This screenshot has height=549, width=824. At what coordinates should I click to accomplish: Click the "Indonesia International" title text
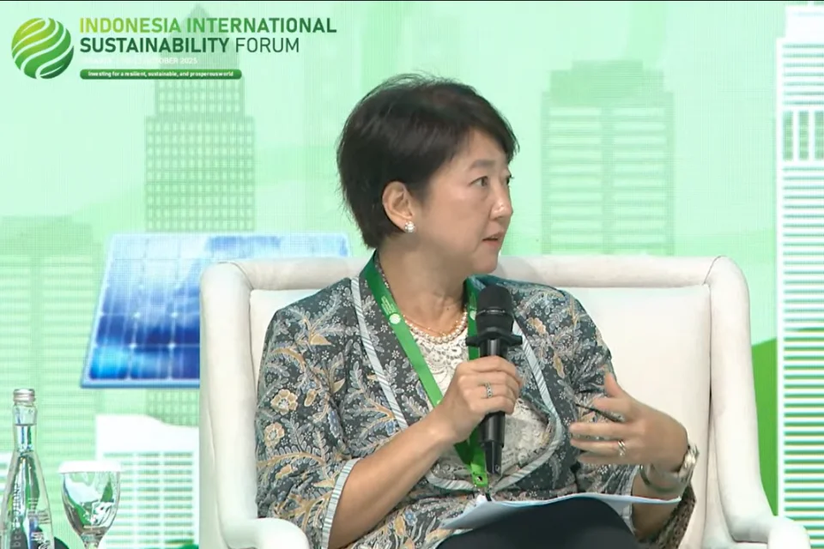pos(207,25)
